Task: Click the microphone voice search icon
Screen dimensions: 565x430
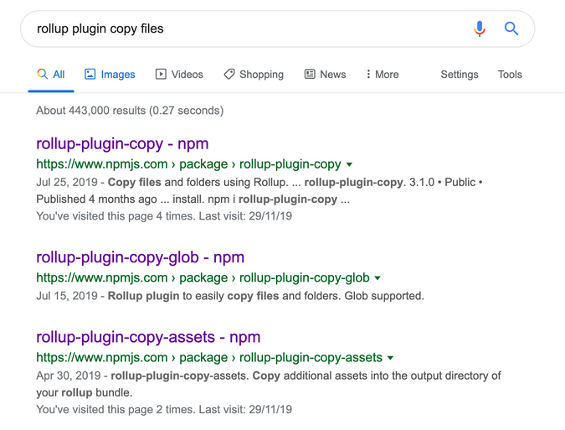Action: 480,28
